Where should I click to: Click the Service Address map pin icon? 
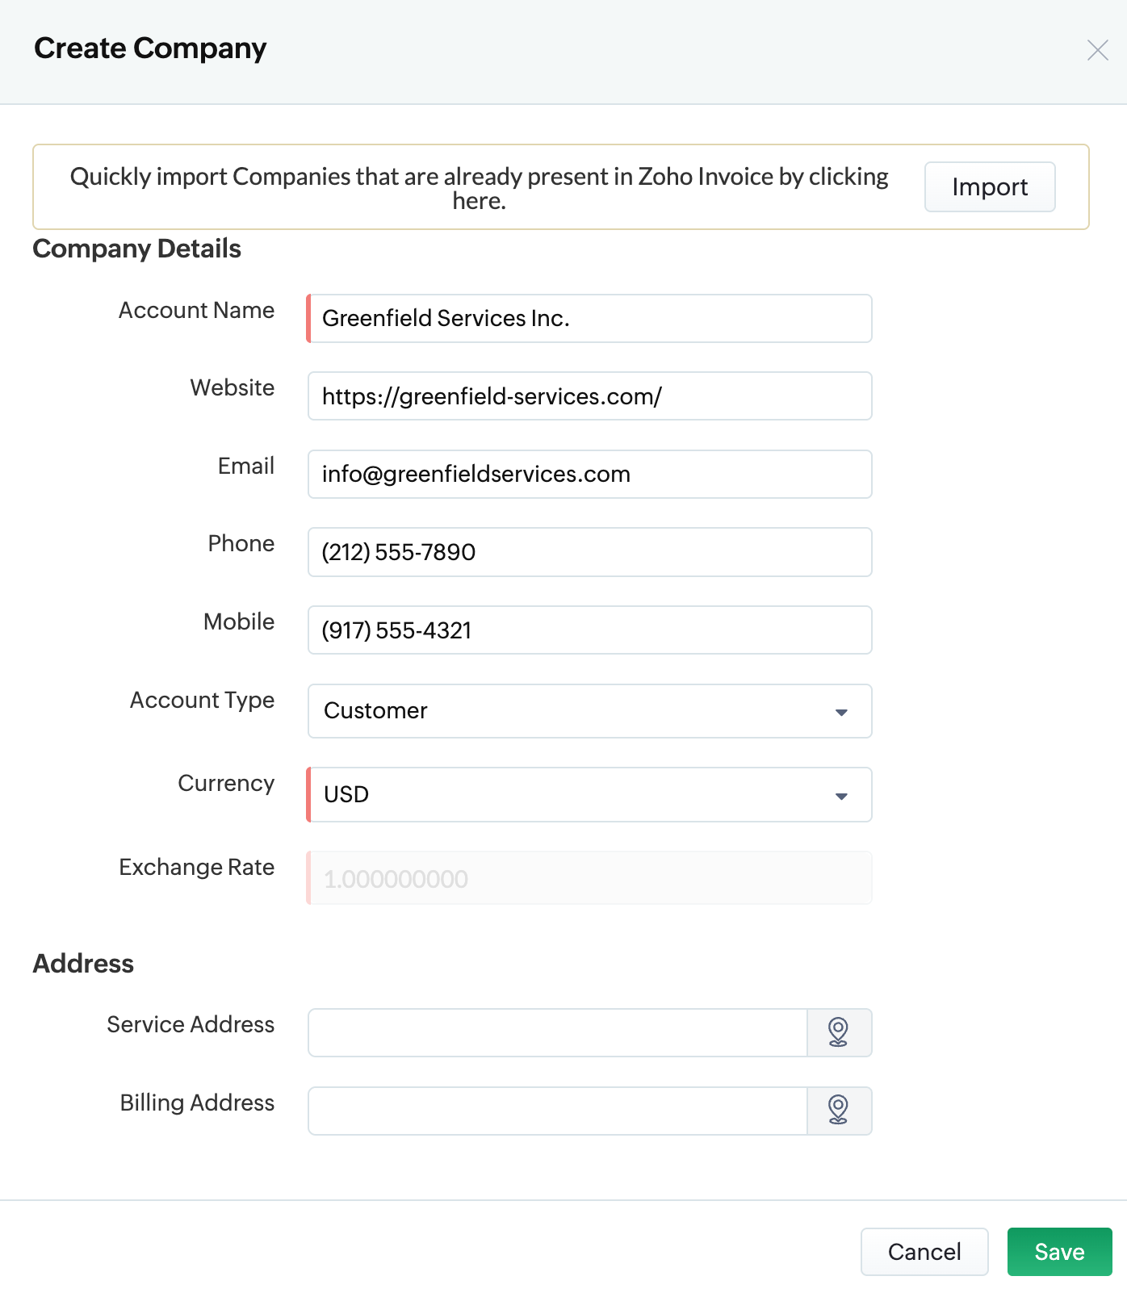click(x=839, y=1032)
